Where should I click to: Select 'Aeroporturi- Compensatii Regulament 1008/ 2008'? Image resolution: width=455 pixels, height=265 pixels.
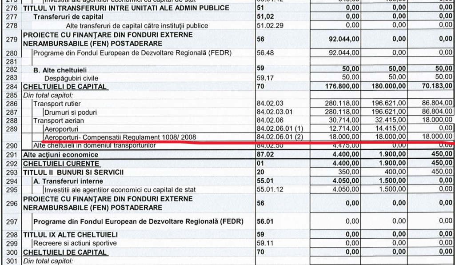pos(120,137)
